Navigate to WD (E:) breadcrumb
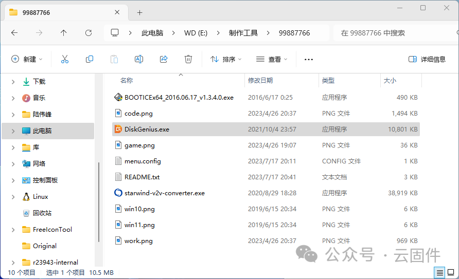The width and height of the screenshot is (459, 279). pyautogui.click(x=196, y=33)
